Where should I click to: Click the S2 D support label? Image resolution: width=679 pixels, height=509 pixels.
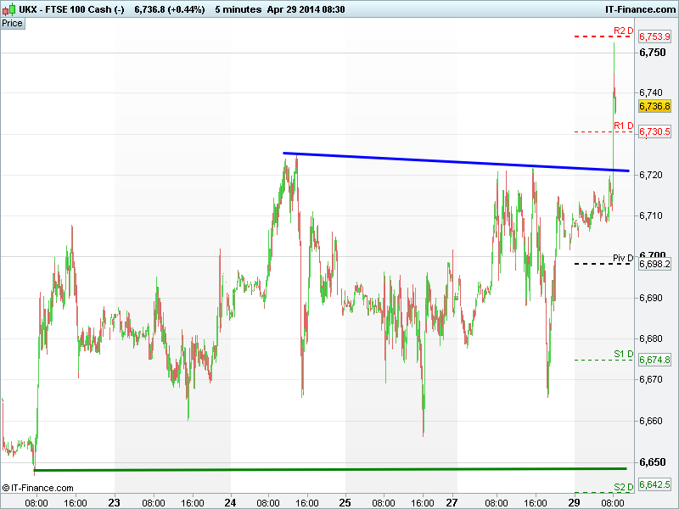coord(623,486)
